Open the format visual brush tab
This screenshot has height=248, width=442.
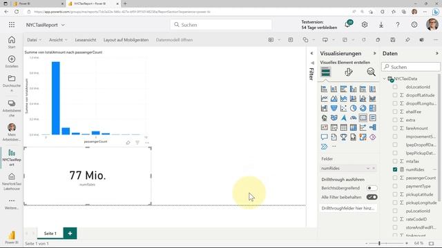coord(348,72)
